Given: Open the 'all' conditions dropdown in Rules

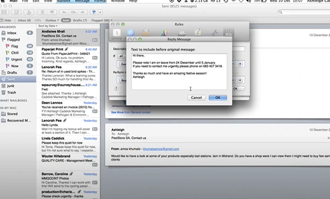Looking at the screenshot, I should pos(122,56).
